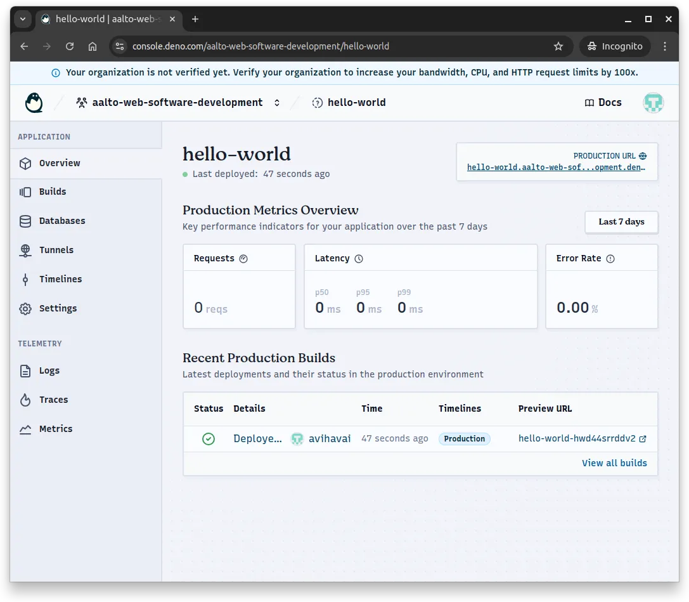Click the Deno dinosaur logo in the navbar

34,102
